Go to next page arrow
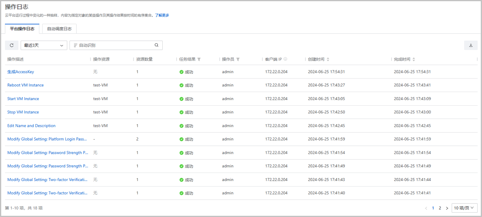The image size is (482, 217). point(447,208)
